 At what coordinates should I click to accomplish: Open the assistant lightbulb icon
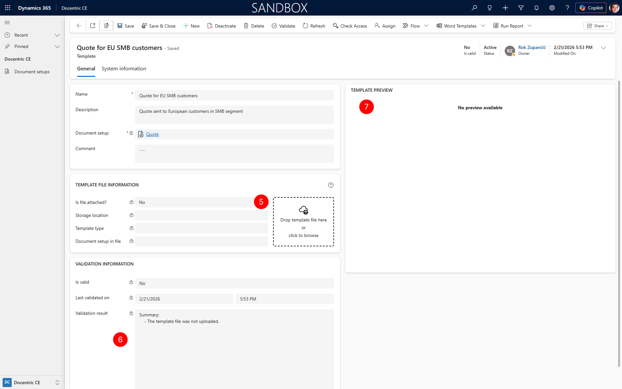click(x=490, y=8)
